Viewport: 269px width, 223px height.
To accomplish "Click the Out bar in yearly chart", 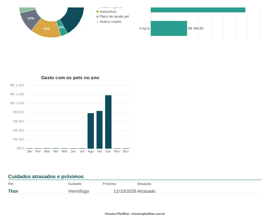I will [108, 122].
